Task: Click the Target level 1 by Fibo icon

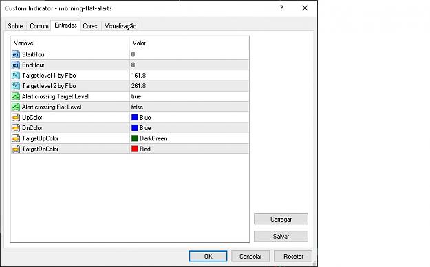Action: 16,76
